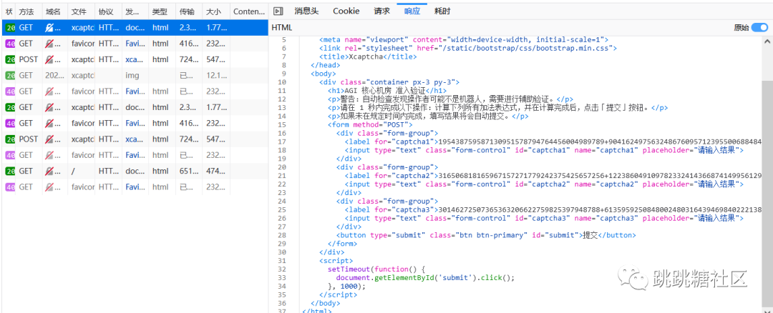Switch to the 消息头 tab
This screenshot has height=313, width=773.
[x=308, y=11]
